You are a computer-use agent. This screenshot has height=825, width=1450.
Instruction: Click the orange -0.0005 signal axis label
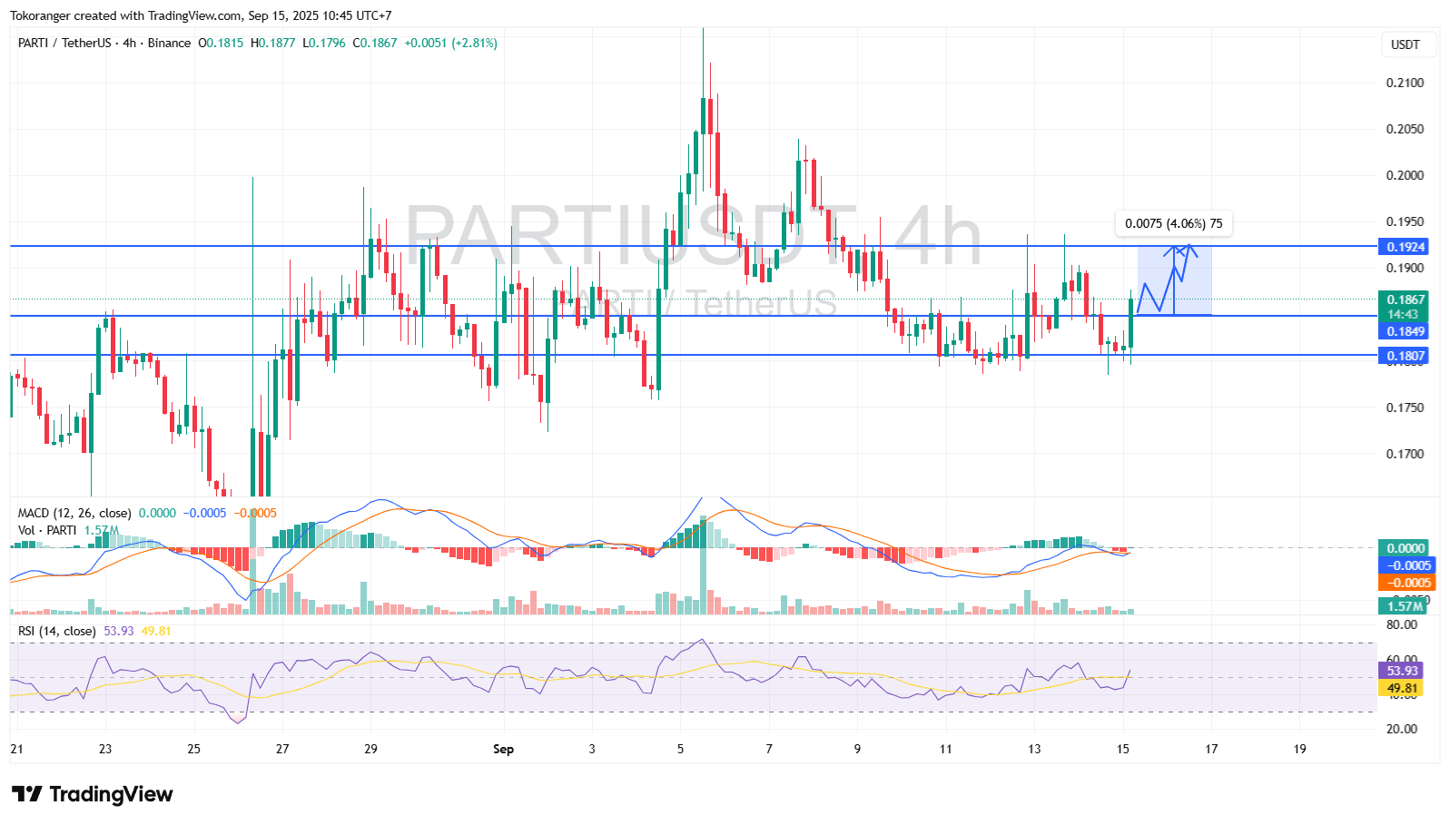coord(1406,583)
